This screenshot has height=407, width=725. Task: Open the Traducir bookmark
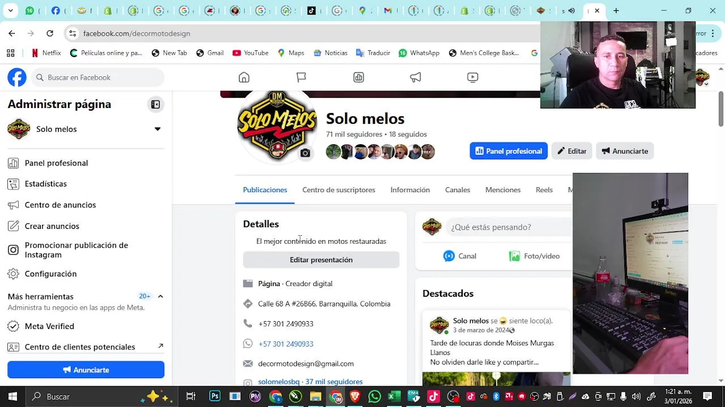373,53
